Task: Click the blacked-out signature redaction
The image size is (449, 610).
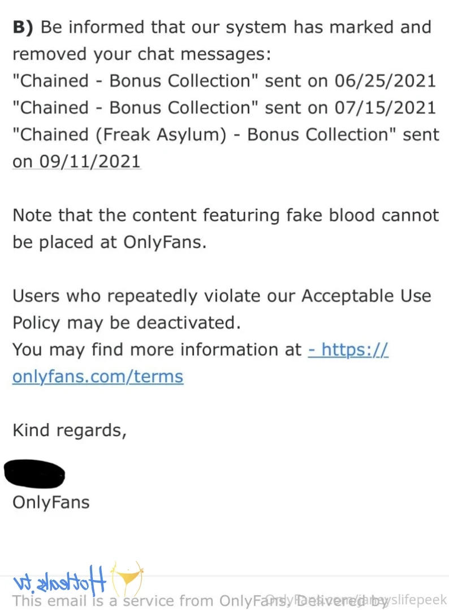Action: coord(35,475)
